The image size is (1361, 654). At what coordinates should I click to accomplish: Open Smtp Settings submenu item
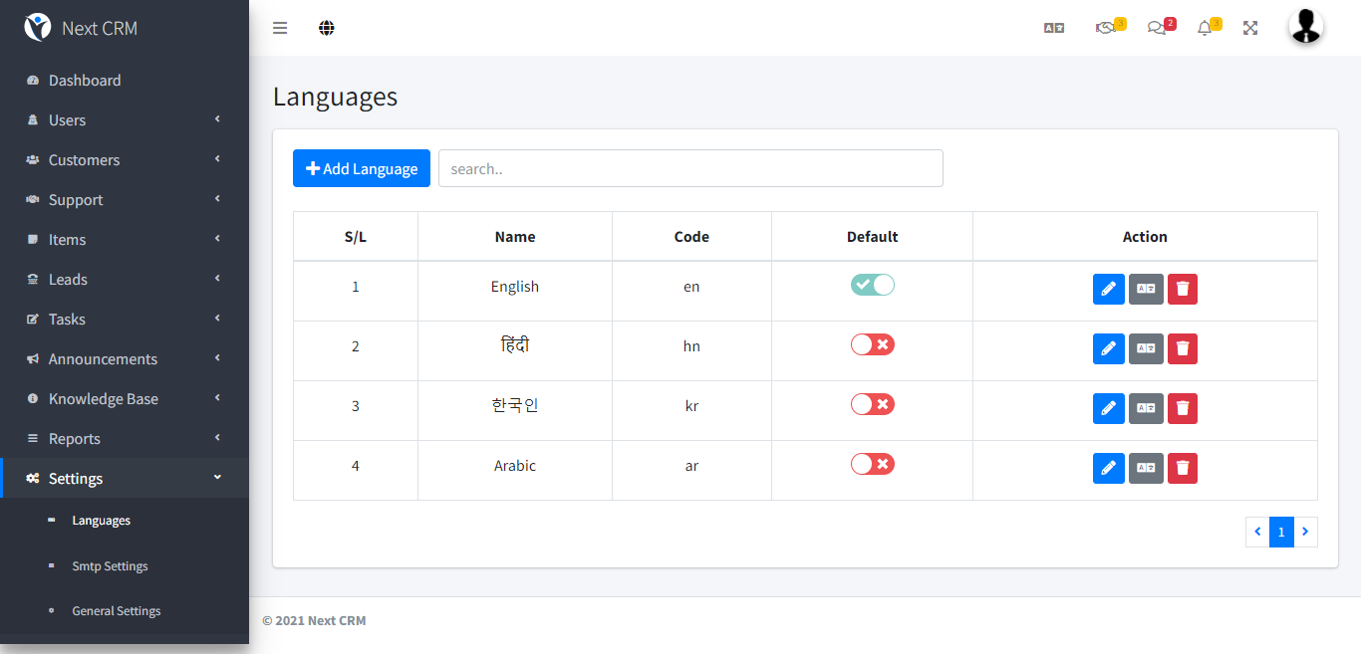tap(110, 566)
